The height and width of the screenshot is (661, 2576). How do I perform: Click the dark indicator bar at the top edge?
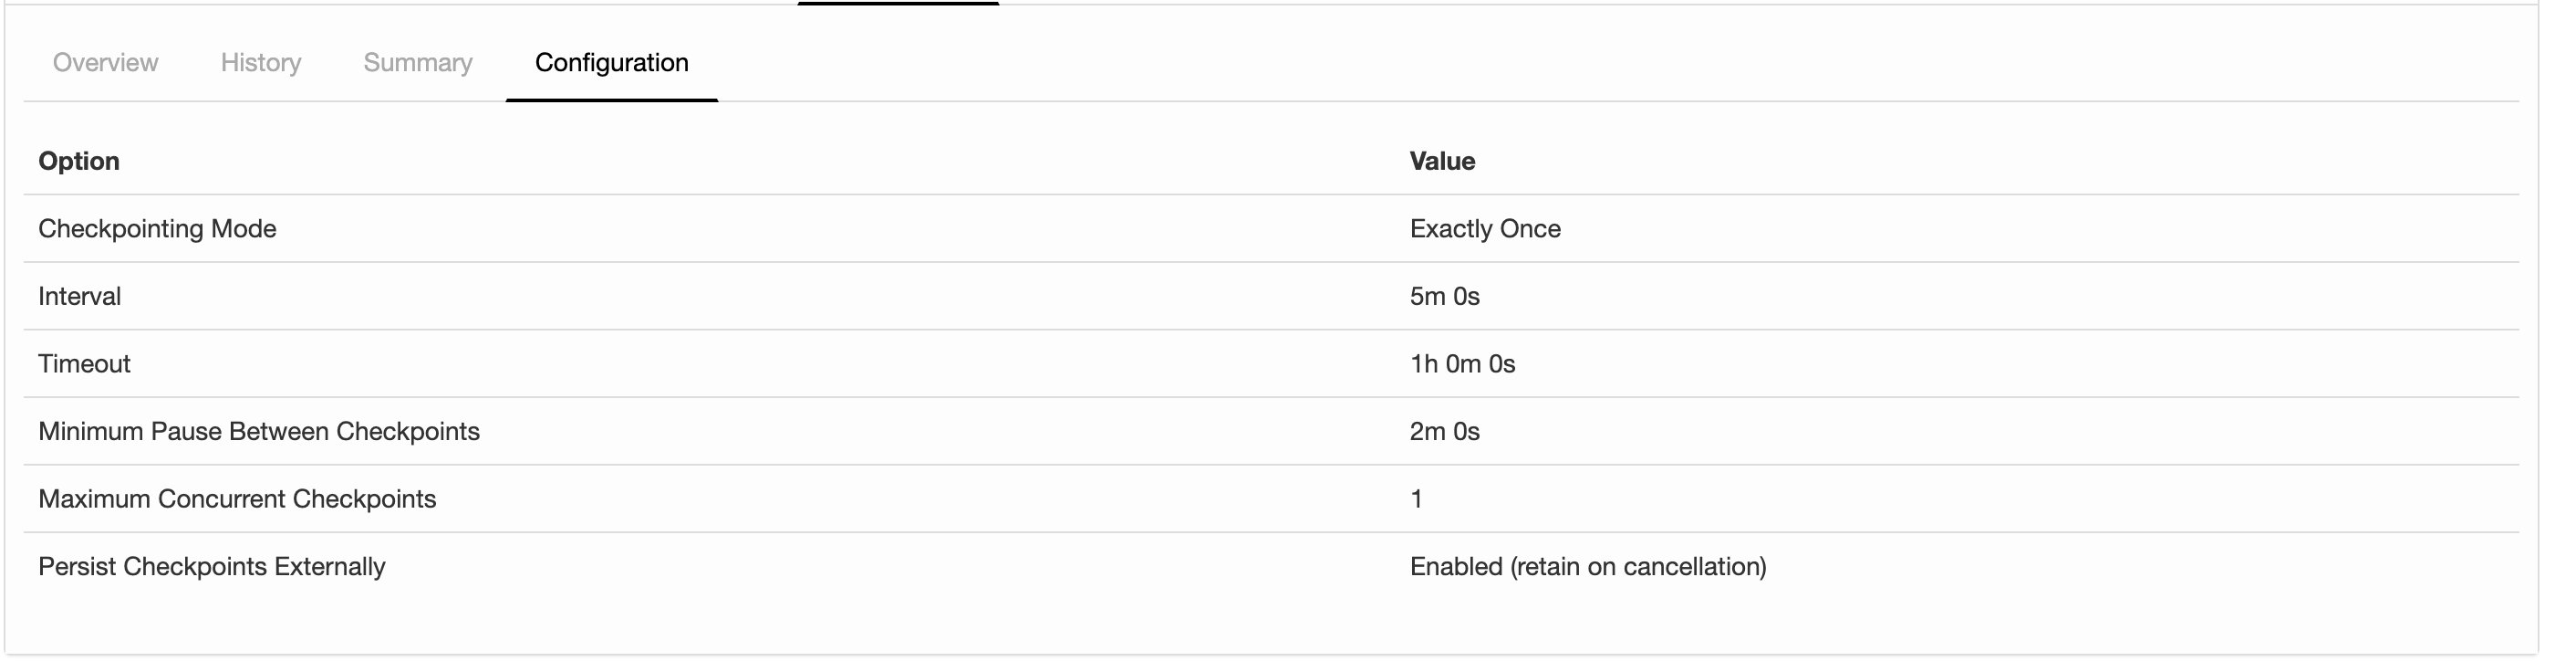click(x=897, y=3)
